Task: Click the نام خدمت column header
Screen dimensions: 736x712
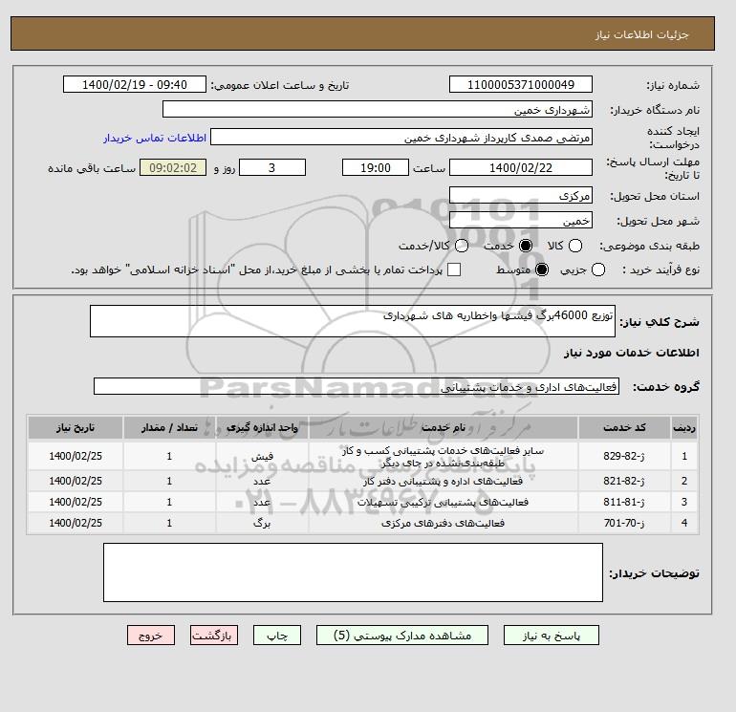Action: point(444,427)
